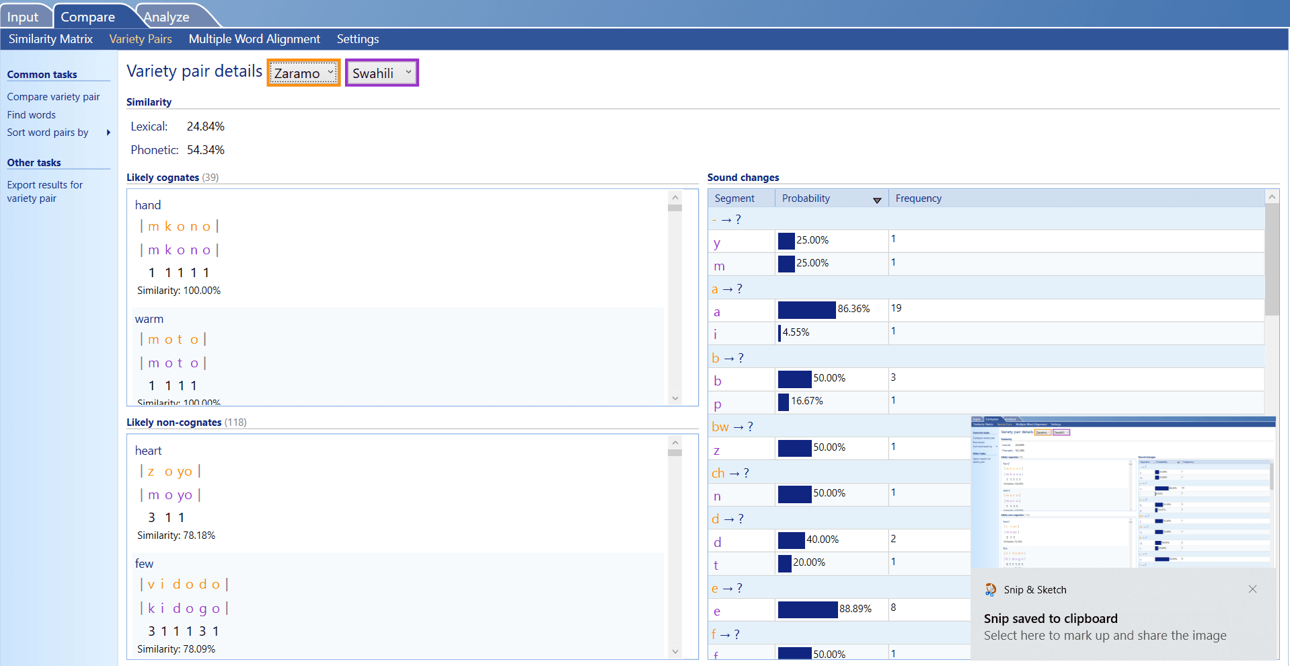Switch to the Analyze tab
Image resolution: width=1290 pixels, height=666 pixels.
coord(166,16)
